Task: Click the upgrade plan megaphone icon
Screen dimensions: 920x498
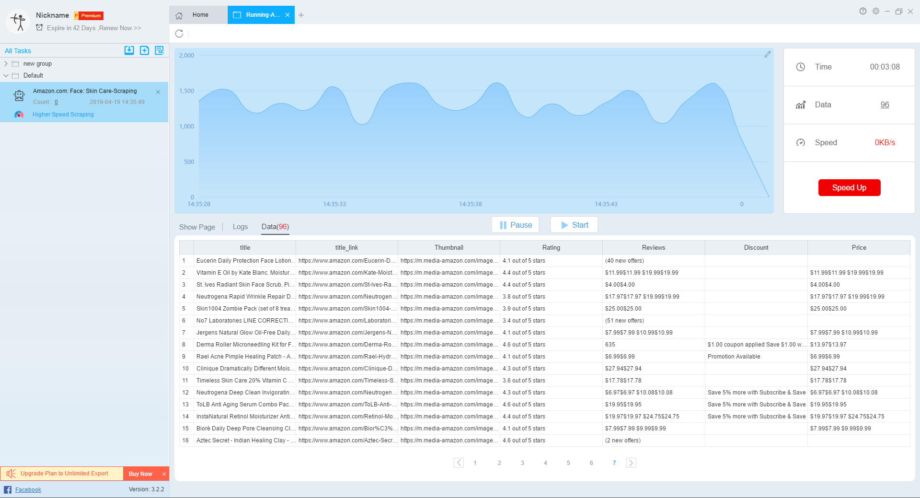Action: [x=11, y=474]
